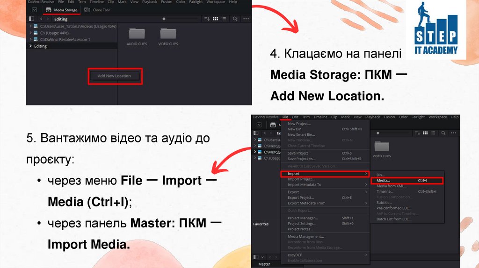This screenshot has width=479, height=268.
Task: Select the C:\Users\user_Tatiana\Videos drive icon
Action: (x=36, y=26)
